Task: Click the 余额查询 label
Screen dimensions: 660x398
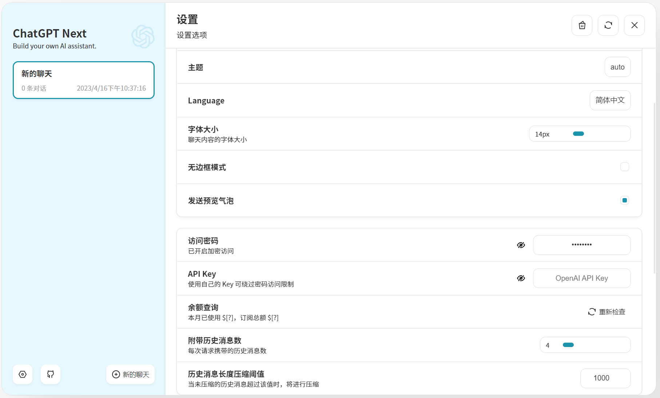Action: pyautogui.click(x=203, y=307)
